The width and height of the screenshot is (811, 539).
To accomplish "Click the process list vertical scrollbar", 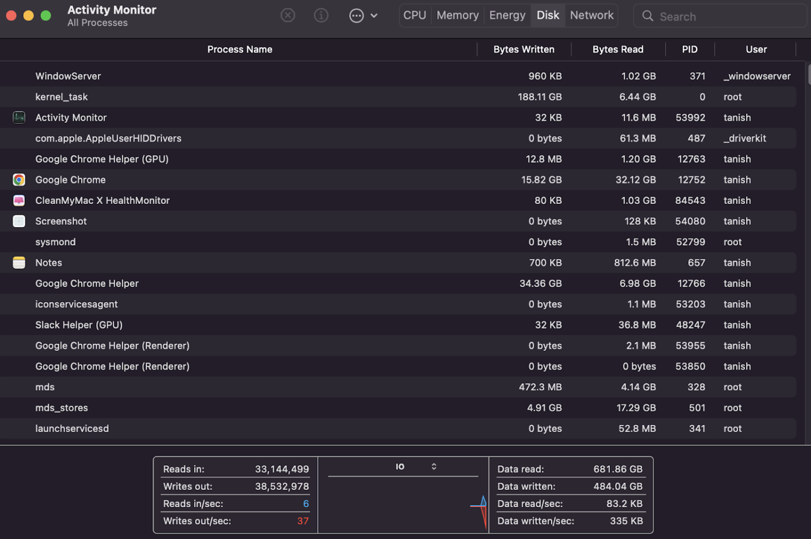I will click(809, 75).
